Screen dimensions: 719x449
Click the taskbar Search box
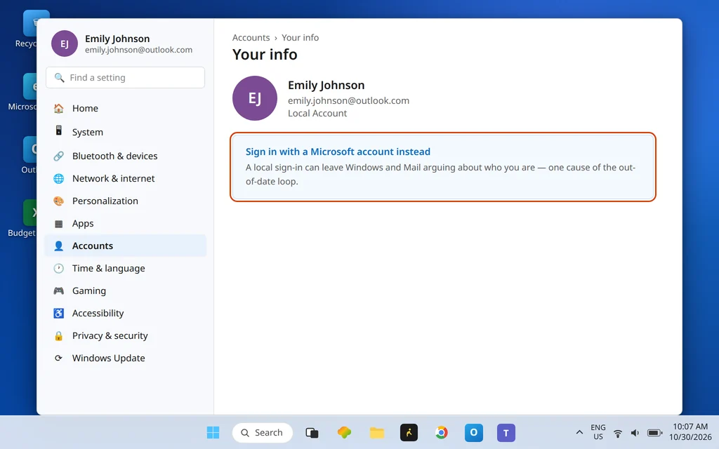(263, 432)
